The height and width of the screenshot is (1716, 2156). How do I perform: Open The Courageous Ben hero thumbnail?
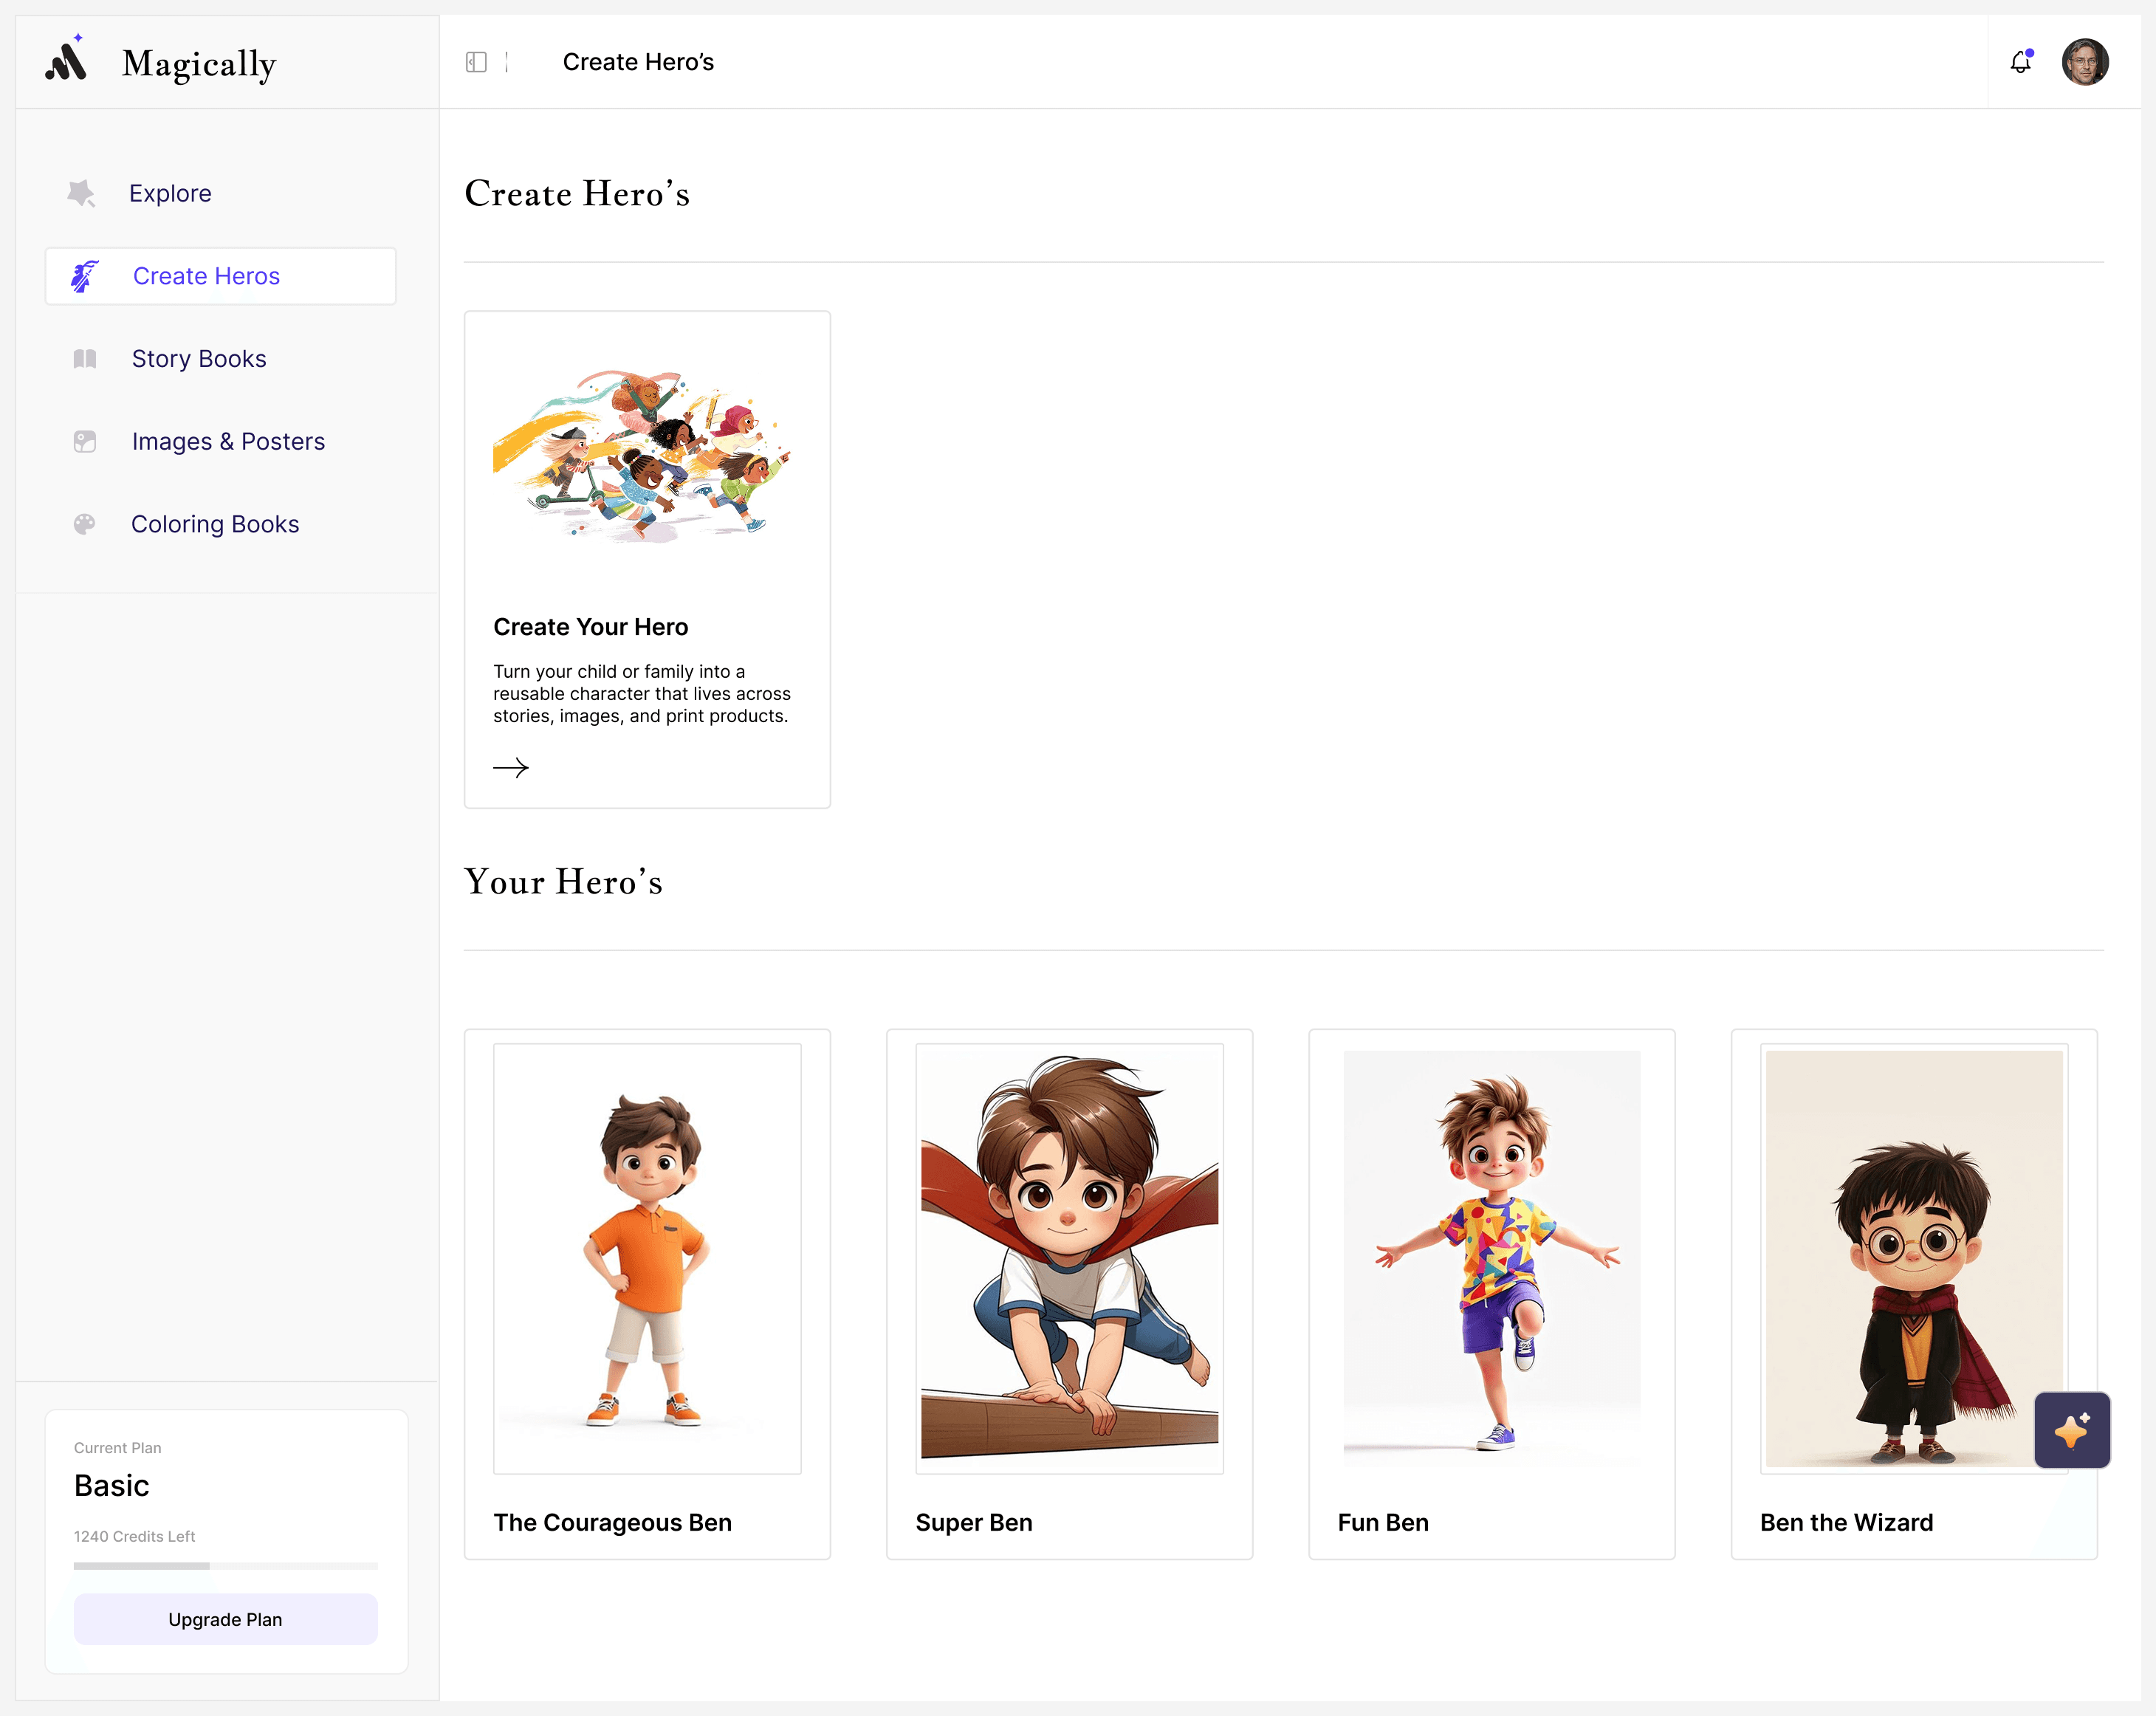pyautogui.click(x=647, y=1258)
